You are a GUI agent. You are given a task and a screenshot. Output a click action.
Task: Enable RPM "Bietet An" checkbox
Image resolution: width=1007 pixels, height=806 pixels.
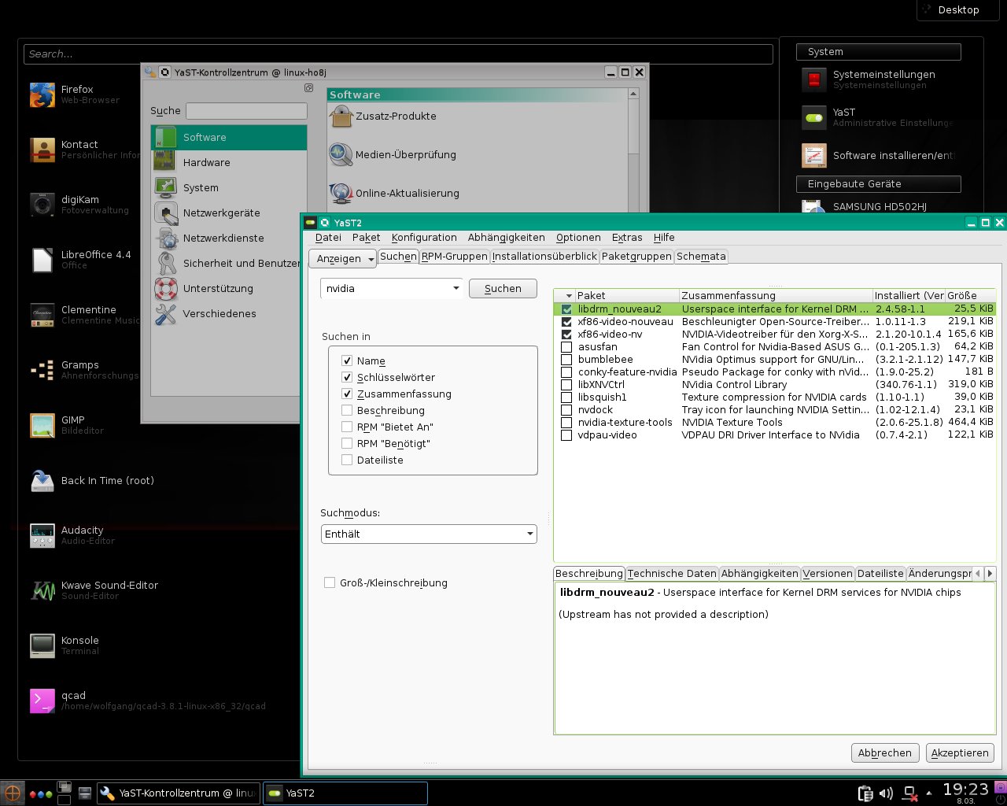pos(347,427)
